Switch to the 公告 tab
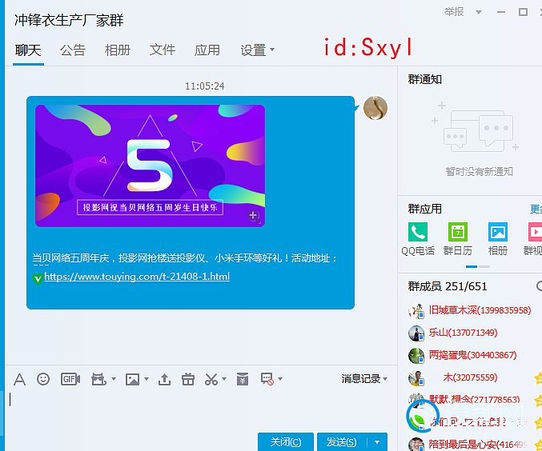The height and width of the screenshot is (451, 542). 72,50
